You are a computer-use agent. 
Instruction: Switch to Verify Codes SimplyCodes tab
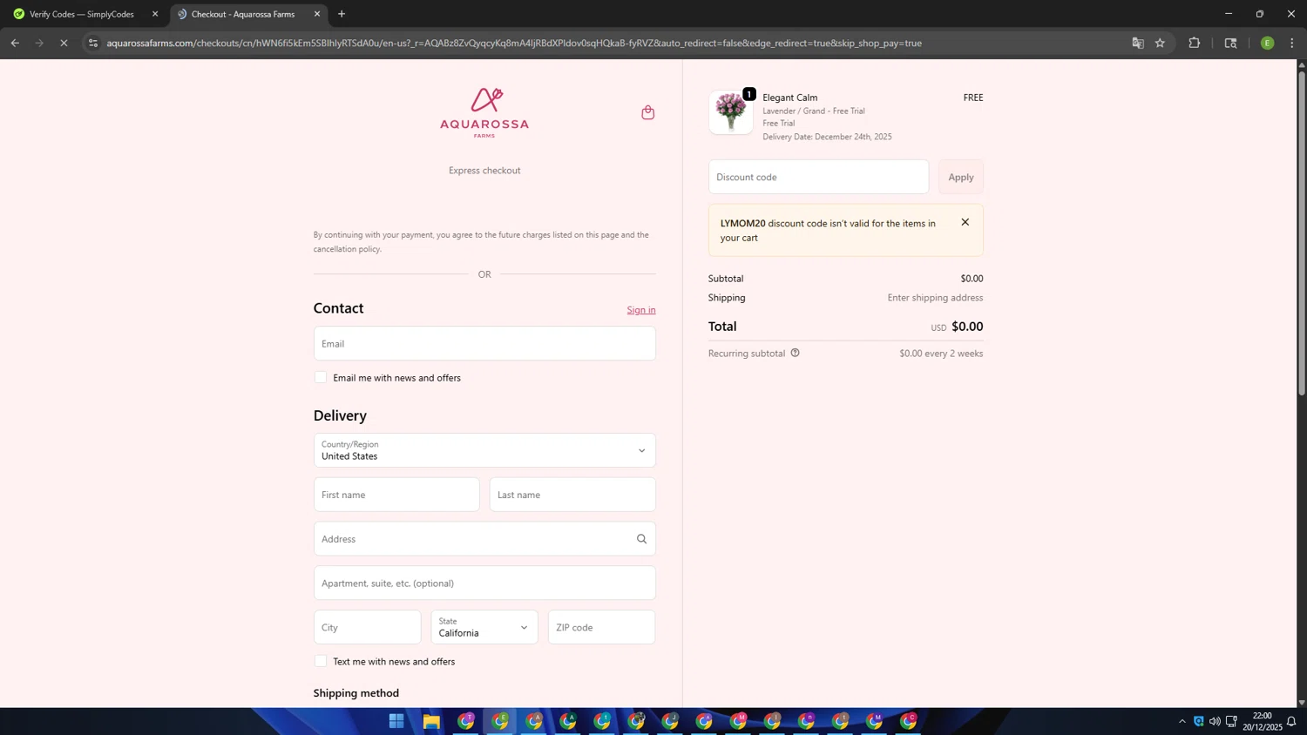tap(84, 14)
